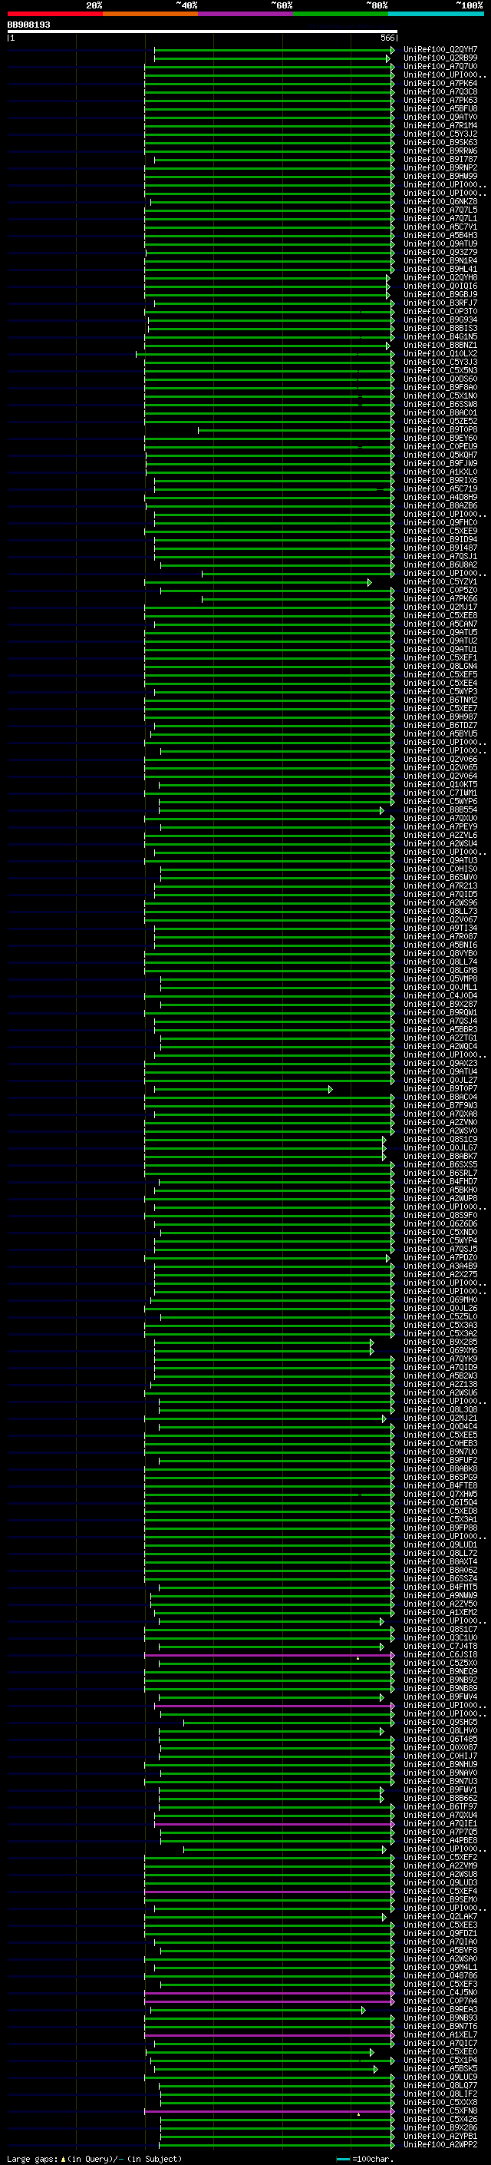Screen dimensions: 491x2165
Task: Click short alignment hit UniRef100_B9T0P7
Action: (x=440, y=1088)
